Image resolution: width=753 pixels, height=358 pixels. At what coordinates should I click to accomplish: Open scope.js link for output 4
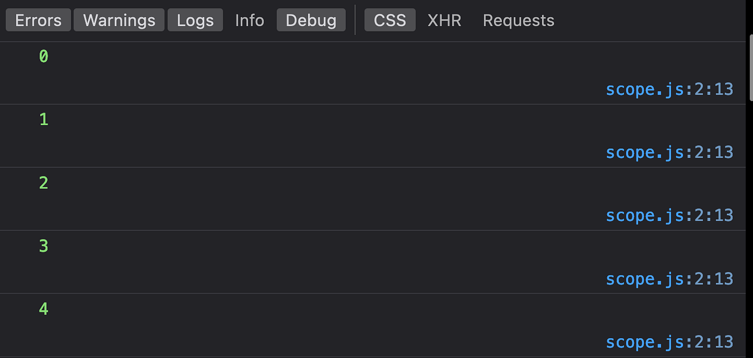click(669, 342)
